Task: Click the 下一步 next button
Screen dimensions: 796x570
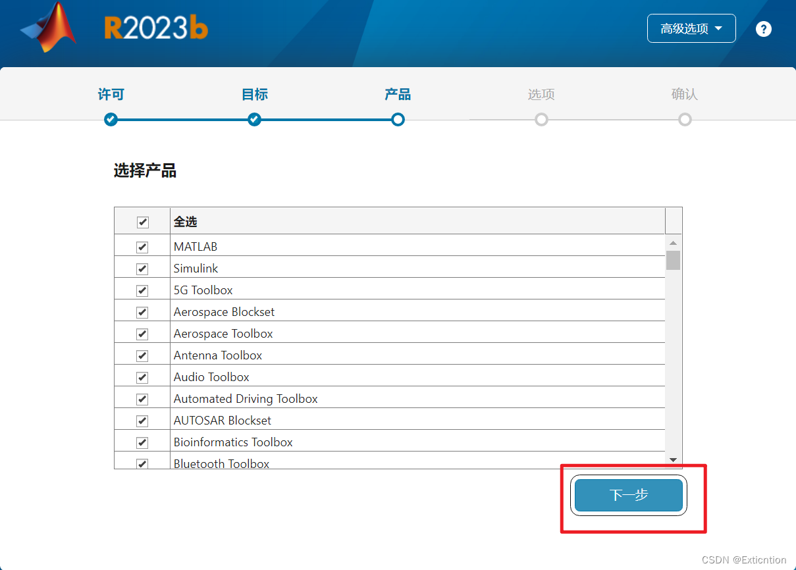Action: (629, 495)
